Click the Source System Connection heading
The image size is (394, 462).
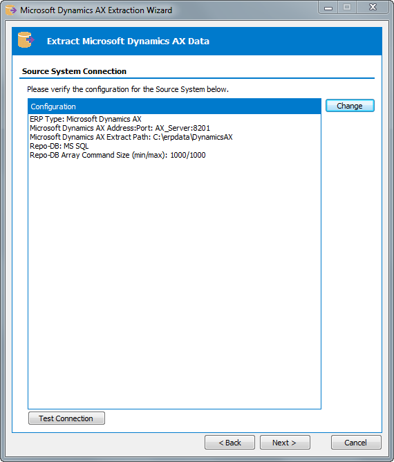click(74, 71)
